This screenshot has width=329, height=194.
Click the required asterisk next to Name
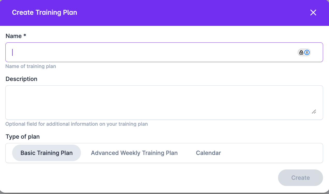(25, 35)
